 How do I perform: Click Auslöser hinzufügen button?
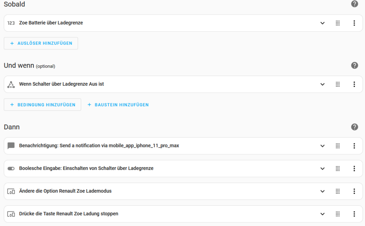tap(41, 43)
